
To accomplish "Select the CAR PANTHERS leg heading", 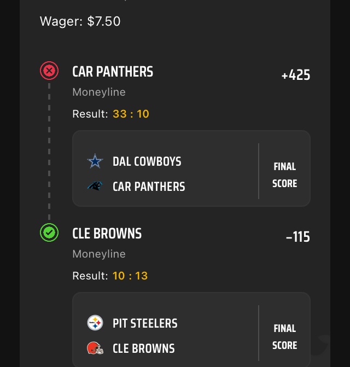I will pos(113,72).
